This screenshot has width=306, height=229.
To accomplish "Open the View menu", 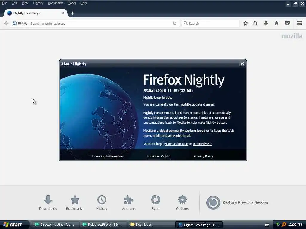I will pyautogui.click(x=25, y=3).
